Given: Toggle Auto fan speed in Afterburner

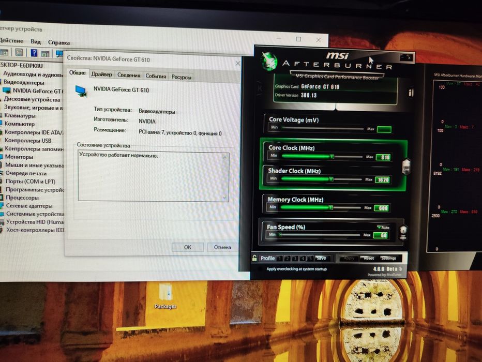Looking at the screenshot, I should (x=383, y=228).
